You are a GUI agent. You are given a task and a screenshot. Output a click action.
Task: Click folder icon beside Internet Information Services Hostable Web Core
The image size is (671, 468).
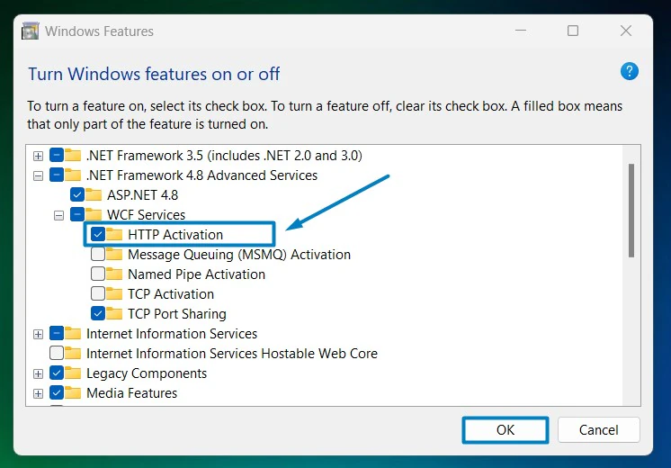coord(73,353)
